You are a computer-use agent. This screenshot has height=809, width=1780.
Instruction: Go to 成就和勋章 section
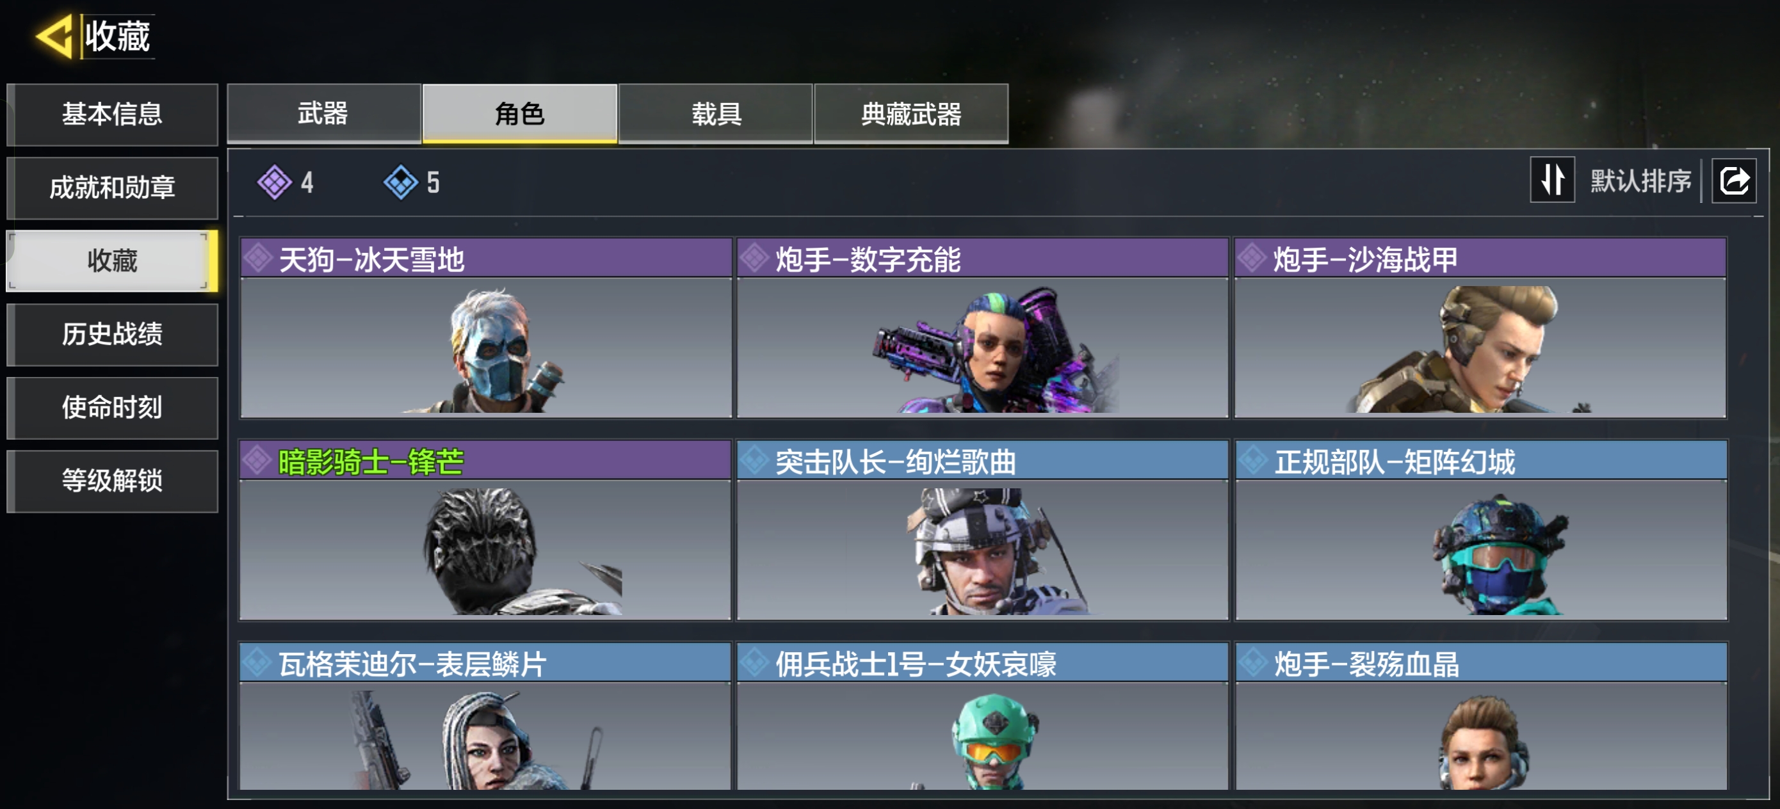112,188
